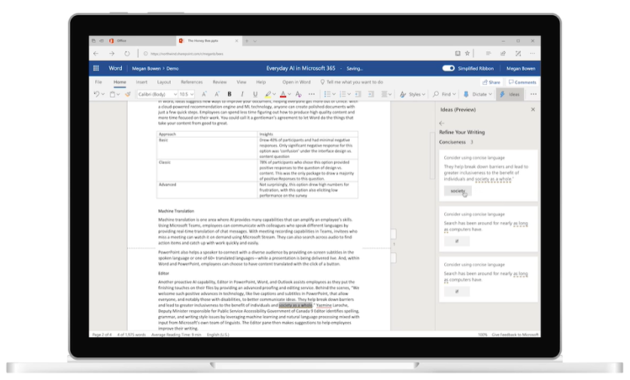Click Clear Formatting icon

[x=298, y=94]
